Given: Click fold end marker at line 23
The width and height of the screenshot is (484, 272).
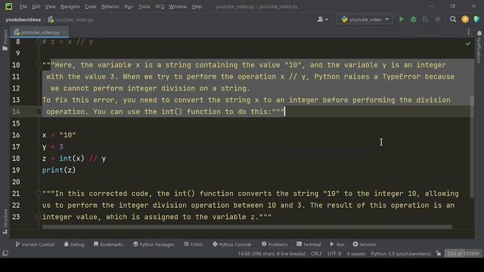Looking at the screenshot, I should coord(39,217).
